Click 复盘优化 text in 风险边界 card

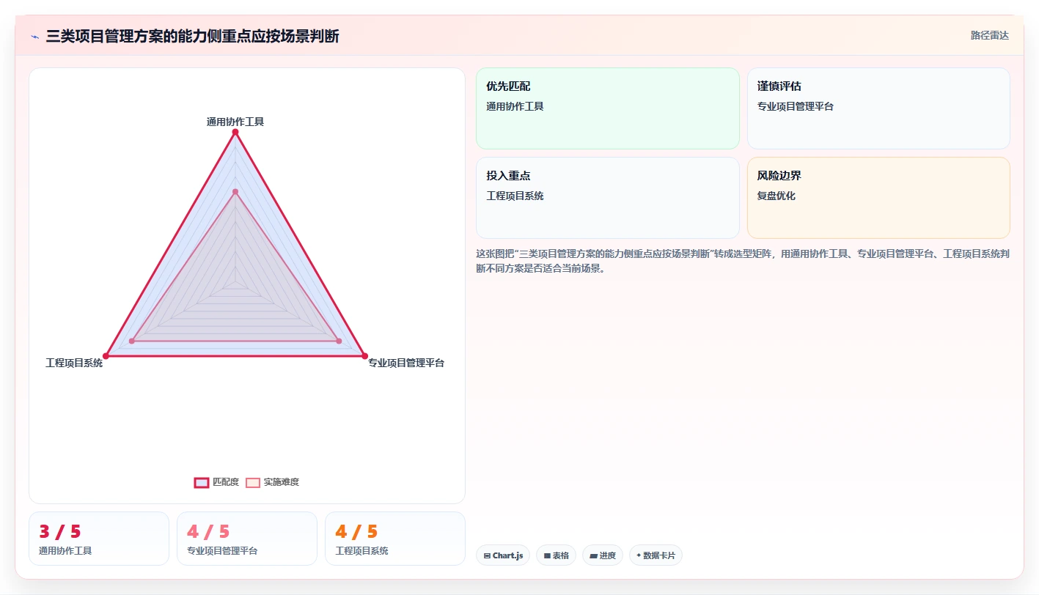[777, 196]
